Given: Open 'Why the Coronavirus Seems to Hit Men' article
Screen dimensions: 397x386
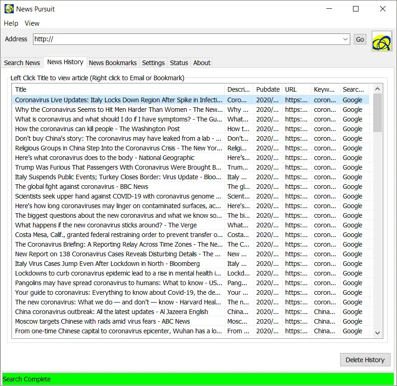Looking at the screenshot, I should [118, 110].
